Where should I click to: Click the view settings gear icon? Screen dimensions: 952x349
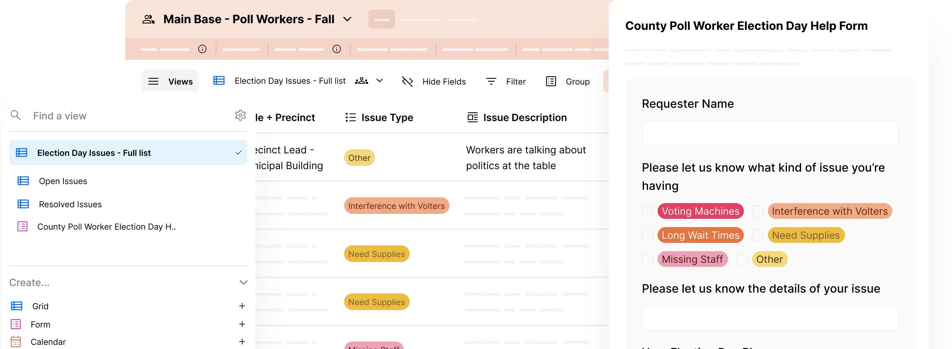coord(240,115)
